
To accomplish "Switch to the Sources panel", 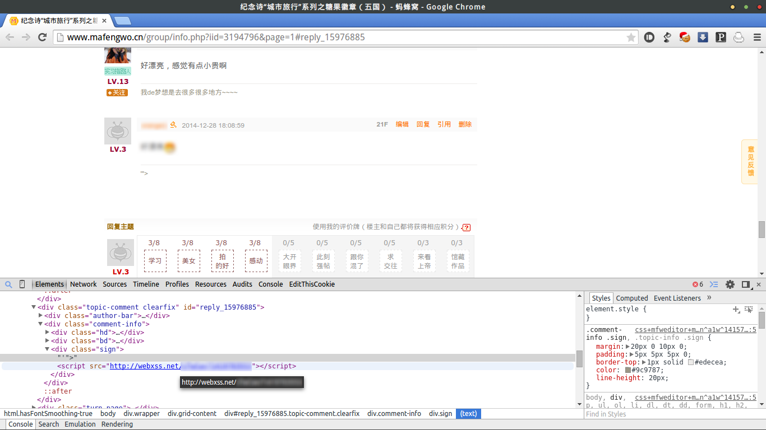I will 115,284.
